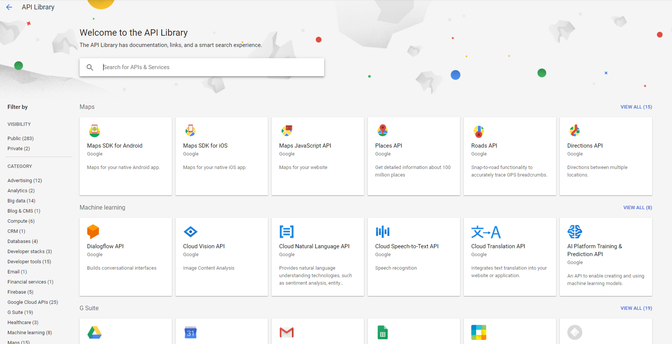Click the Cloud Speech-to-Text API title

pos(407,246)
